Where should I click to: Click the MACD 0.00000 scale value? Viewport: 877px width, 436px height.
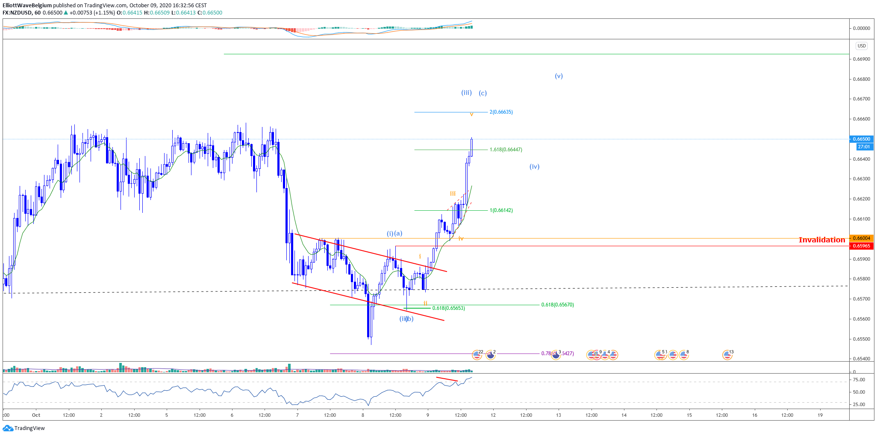coord(861,28)
